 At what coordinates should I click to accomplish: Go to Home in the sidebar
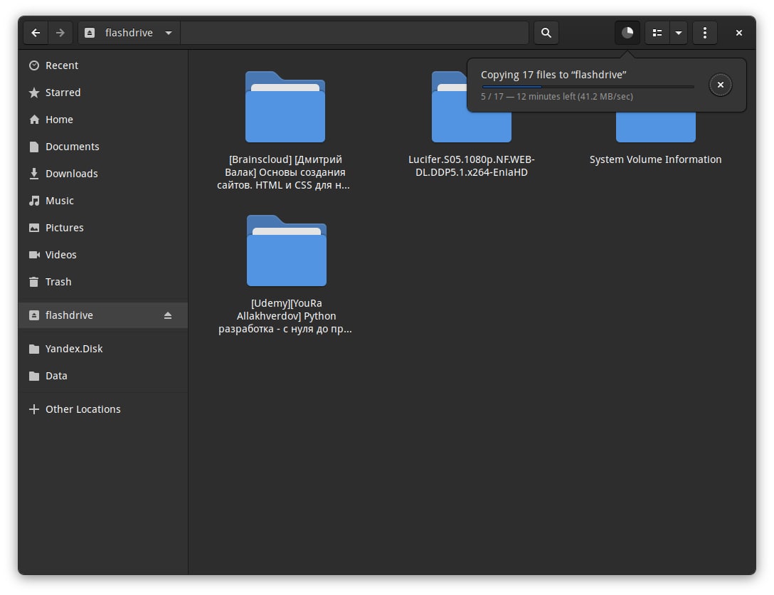pyautogui.click(x=102, y=120)
